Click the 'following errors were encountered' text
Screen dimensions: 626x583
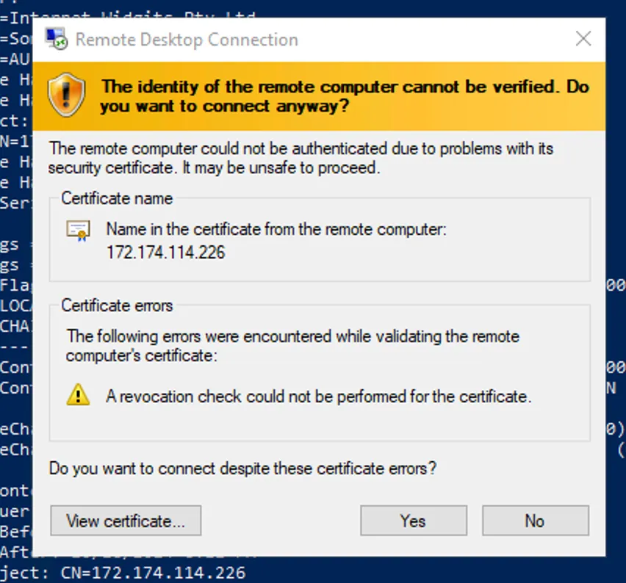[292, 347]
